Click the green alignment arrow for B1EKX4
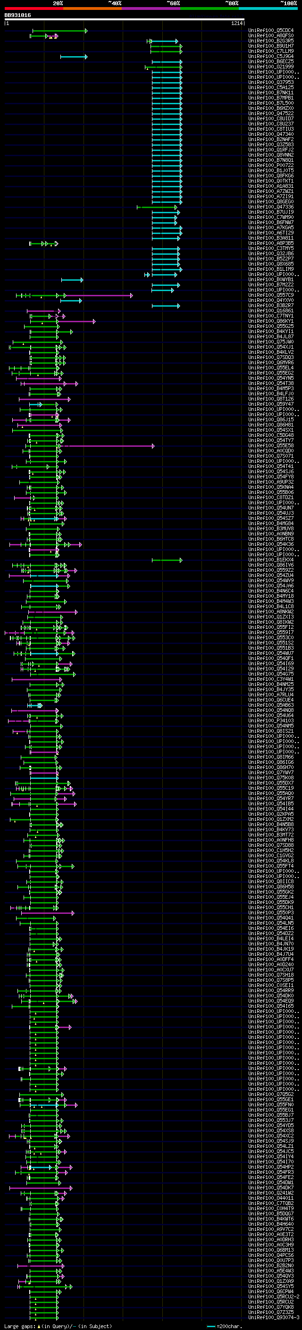The image size is (302, 1330). tap(167, 560)
